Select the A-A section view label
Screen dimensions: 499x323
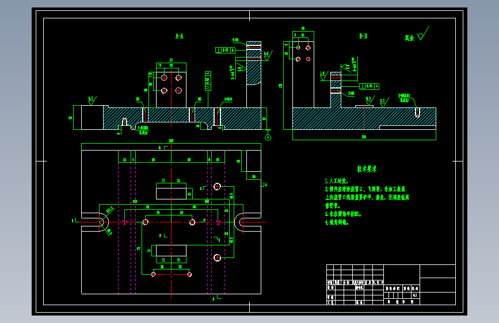(x=180, y=36)
